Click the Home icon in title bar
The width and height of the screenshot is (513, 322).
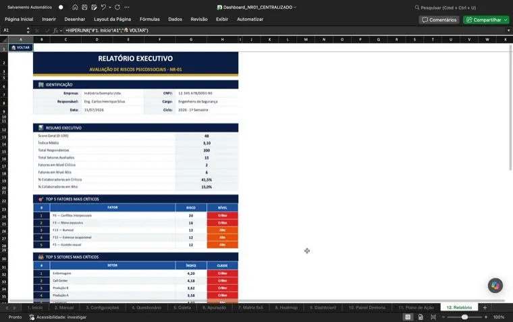point(75,7)
